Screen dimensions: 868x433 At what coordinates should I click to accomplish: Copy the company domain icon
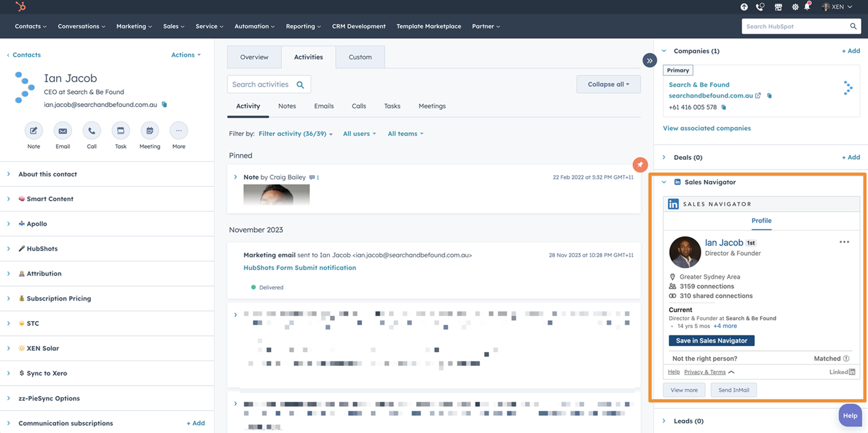click(x=769, y=96)
